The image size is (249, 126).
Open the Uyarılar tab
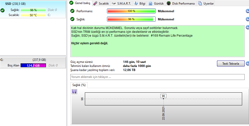click(x=206, y=3)
